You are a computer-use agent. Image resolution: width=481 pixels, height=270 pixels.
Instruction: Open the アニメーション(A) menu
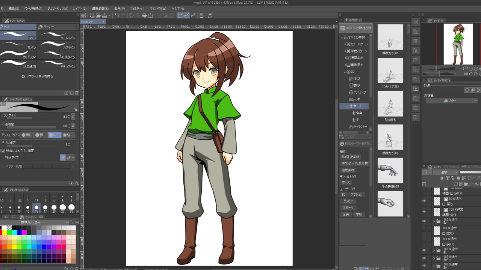58,9
